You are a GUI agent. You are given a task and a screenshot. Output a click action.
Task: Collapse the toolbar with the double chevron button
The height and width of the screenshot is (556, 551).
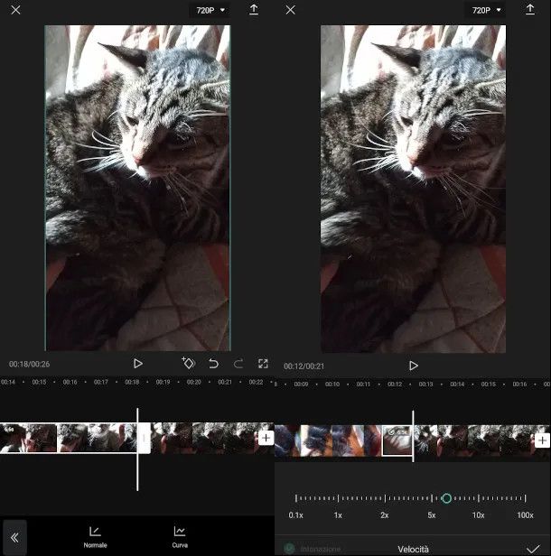pos(14,537)
